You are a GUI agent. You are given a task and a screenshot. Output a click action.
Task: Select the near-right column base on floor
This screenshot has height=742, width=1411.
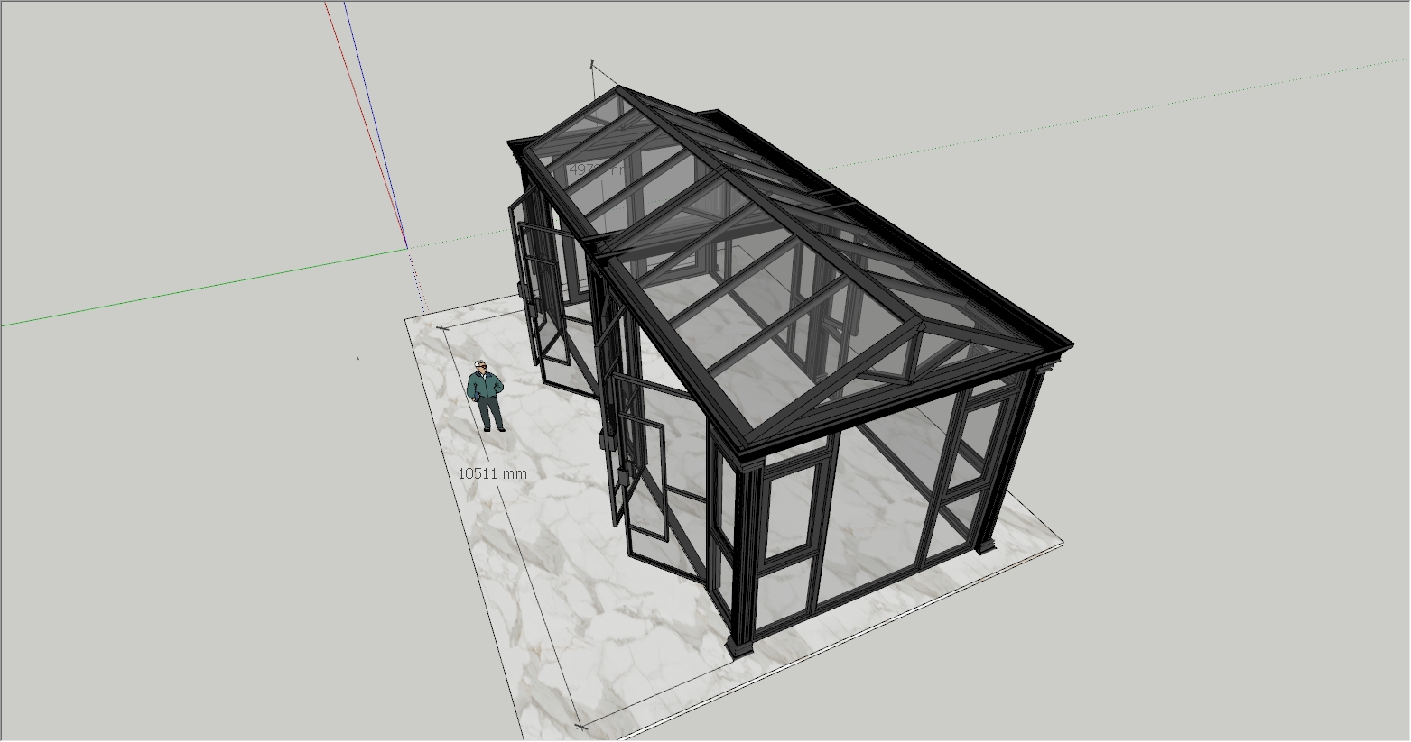point(739,646)
